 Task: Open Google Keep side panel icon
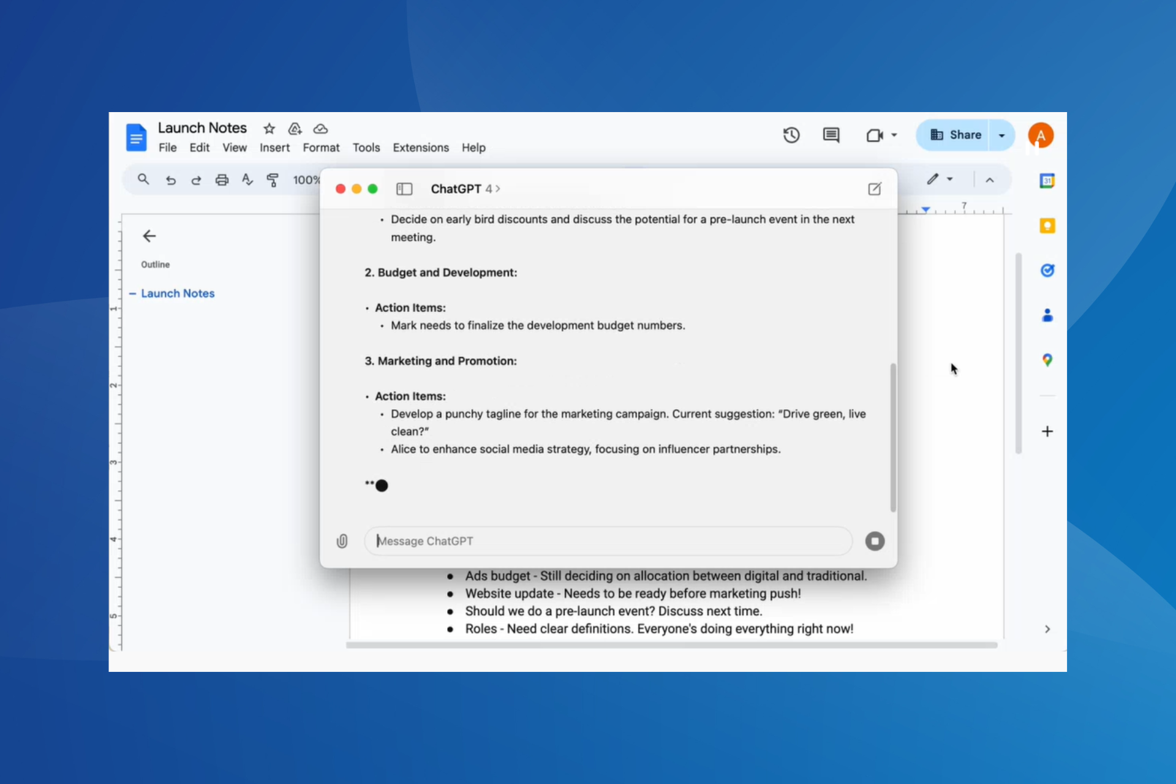(1047, 226)
